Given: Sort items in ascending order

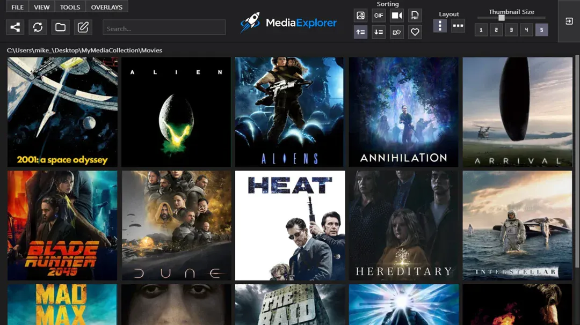Looking at the screenshot, I should pos(360,32).
